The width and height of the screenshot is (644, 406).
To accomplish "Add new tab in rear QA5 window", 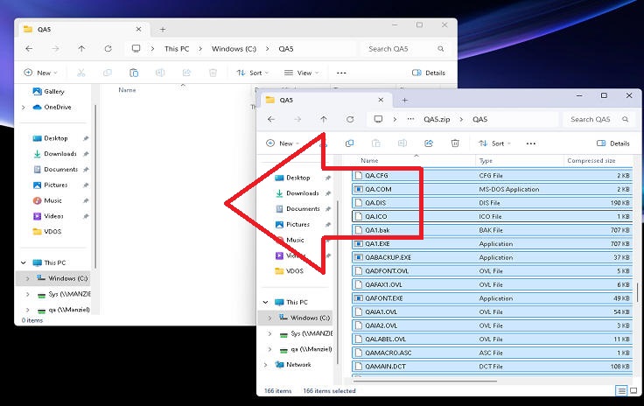I will (x=163, y=29).
